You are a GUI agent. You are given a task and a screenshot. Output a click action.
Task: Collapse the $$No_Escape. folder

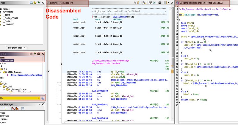click(x=1, y=72)
